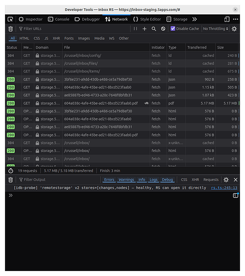Open the No Throttling dropdown

click(x=215, y=29)
